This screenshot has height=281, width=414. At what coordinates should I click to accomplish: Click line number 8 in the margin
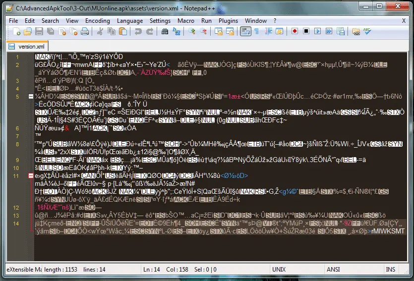point(17,144)
